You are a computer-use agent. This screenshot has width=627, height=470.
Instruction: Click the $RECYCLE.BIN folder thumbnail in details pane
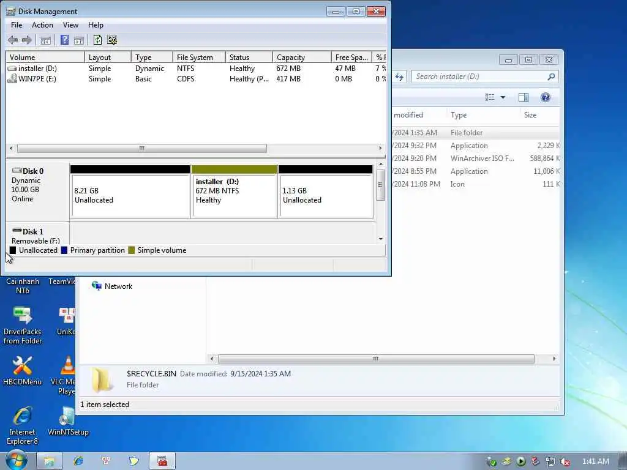(102, 380)
